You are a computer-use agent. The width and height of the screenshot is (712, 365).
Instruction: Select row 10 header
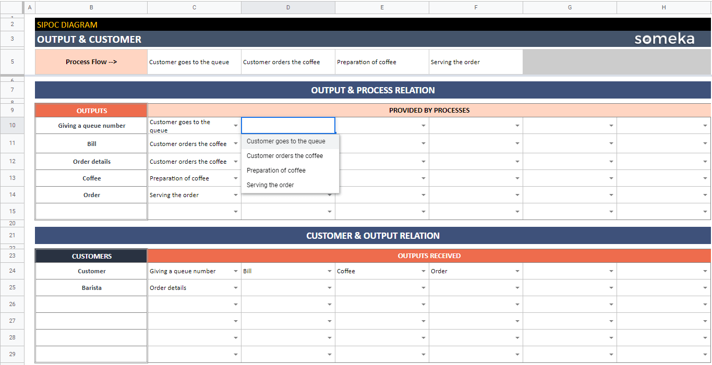12,126
